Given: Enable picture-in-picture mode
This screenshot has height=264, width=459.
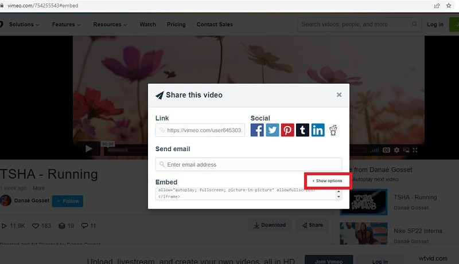Looking at the screenshot, I should click(x=406, y=150).
